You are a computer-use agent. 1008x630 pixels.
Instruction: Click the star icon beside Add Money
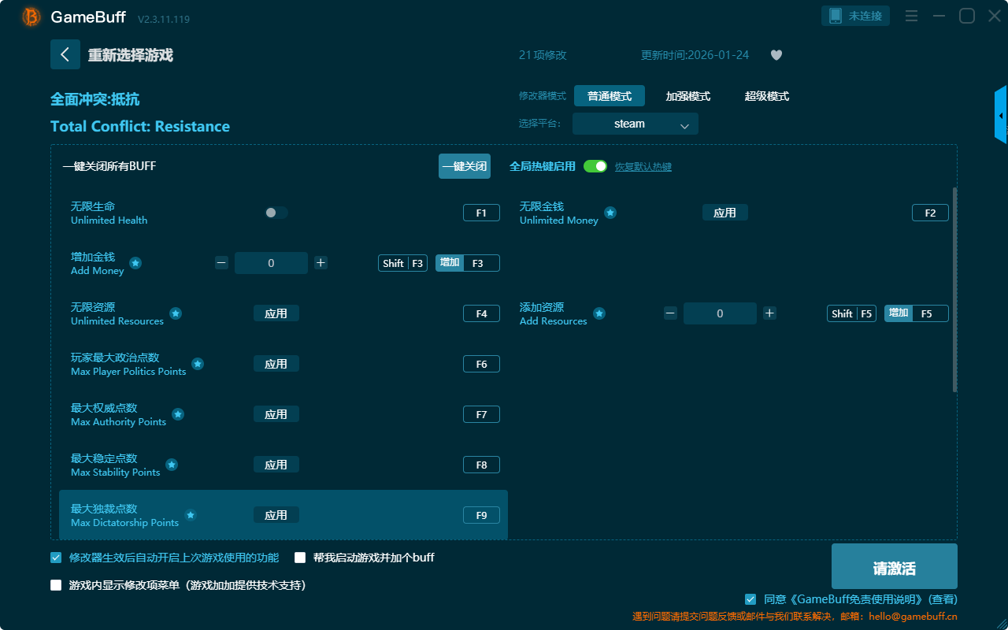pos(135,263)
